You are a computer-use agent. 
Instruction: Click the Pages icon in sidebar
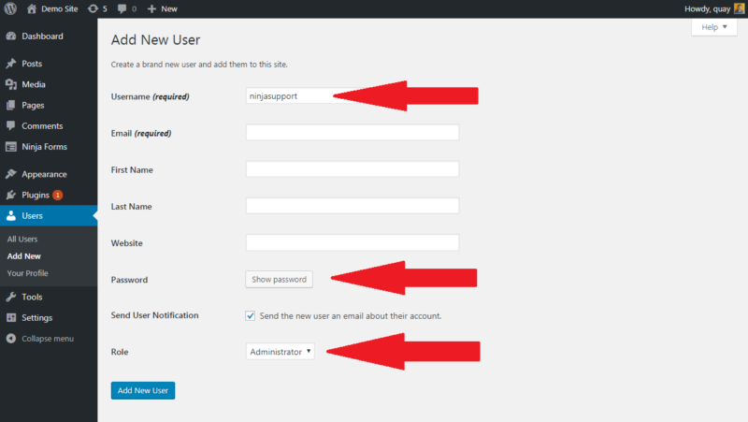pos(11,105)
